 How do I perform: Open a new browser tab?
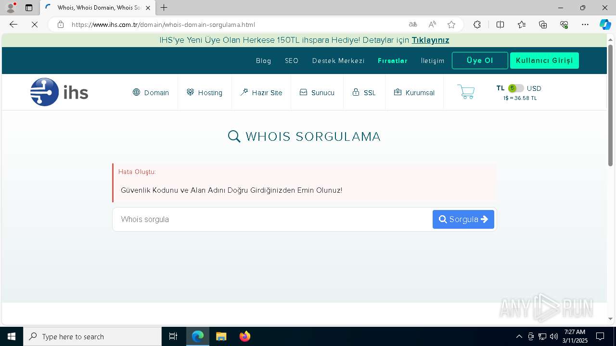164,8
